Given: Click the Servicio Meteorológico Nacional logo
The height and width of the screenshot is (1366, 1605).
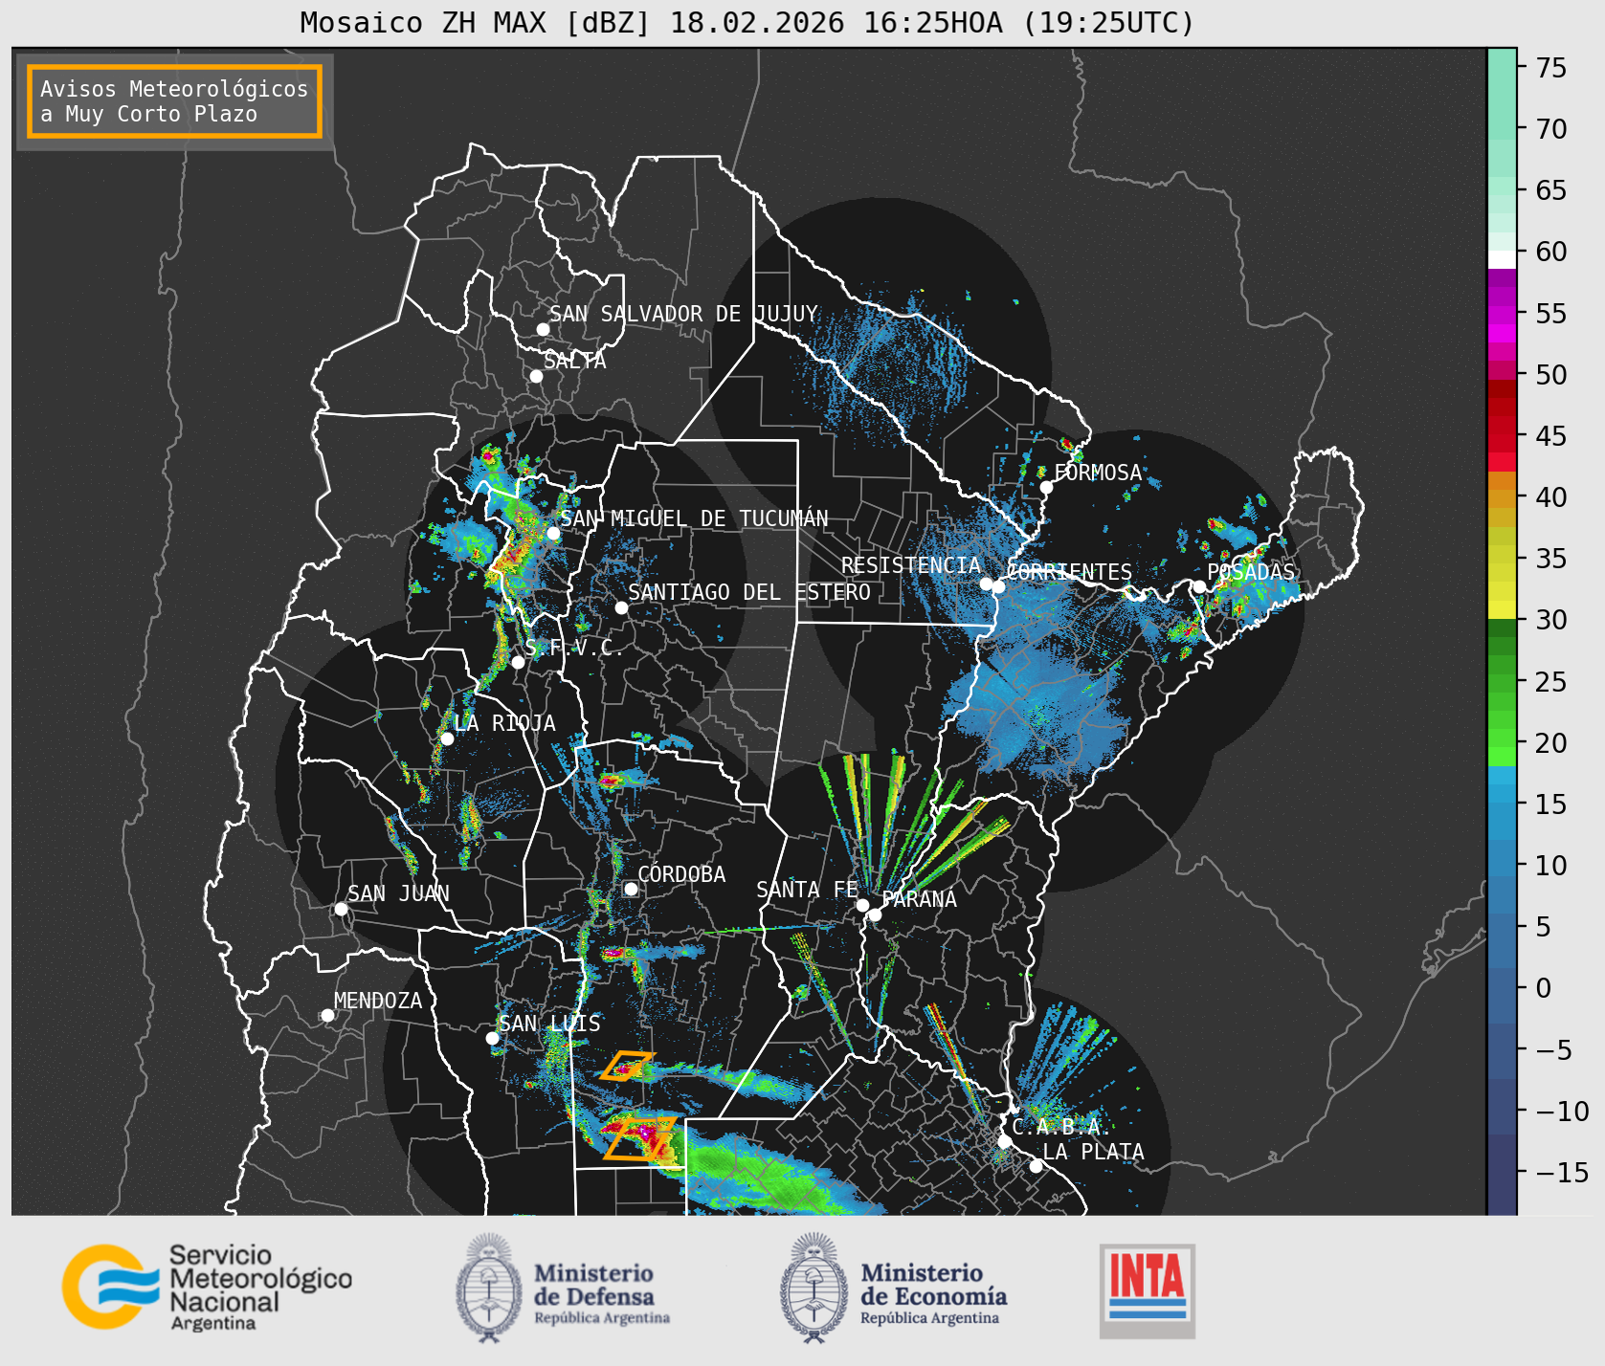Looking at the screenshot, I should click(207, 1287).
